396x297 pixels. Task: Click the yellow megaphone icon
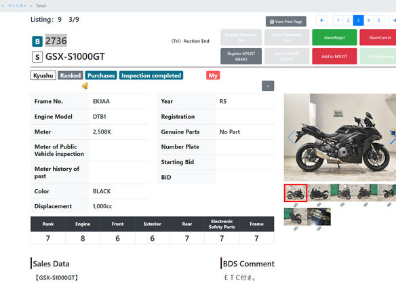85,86
